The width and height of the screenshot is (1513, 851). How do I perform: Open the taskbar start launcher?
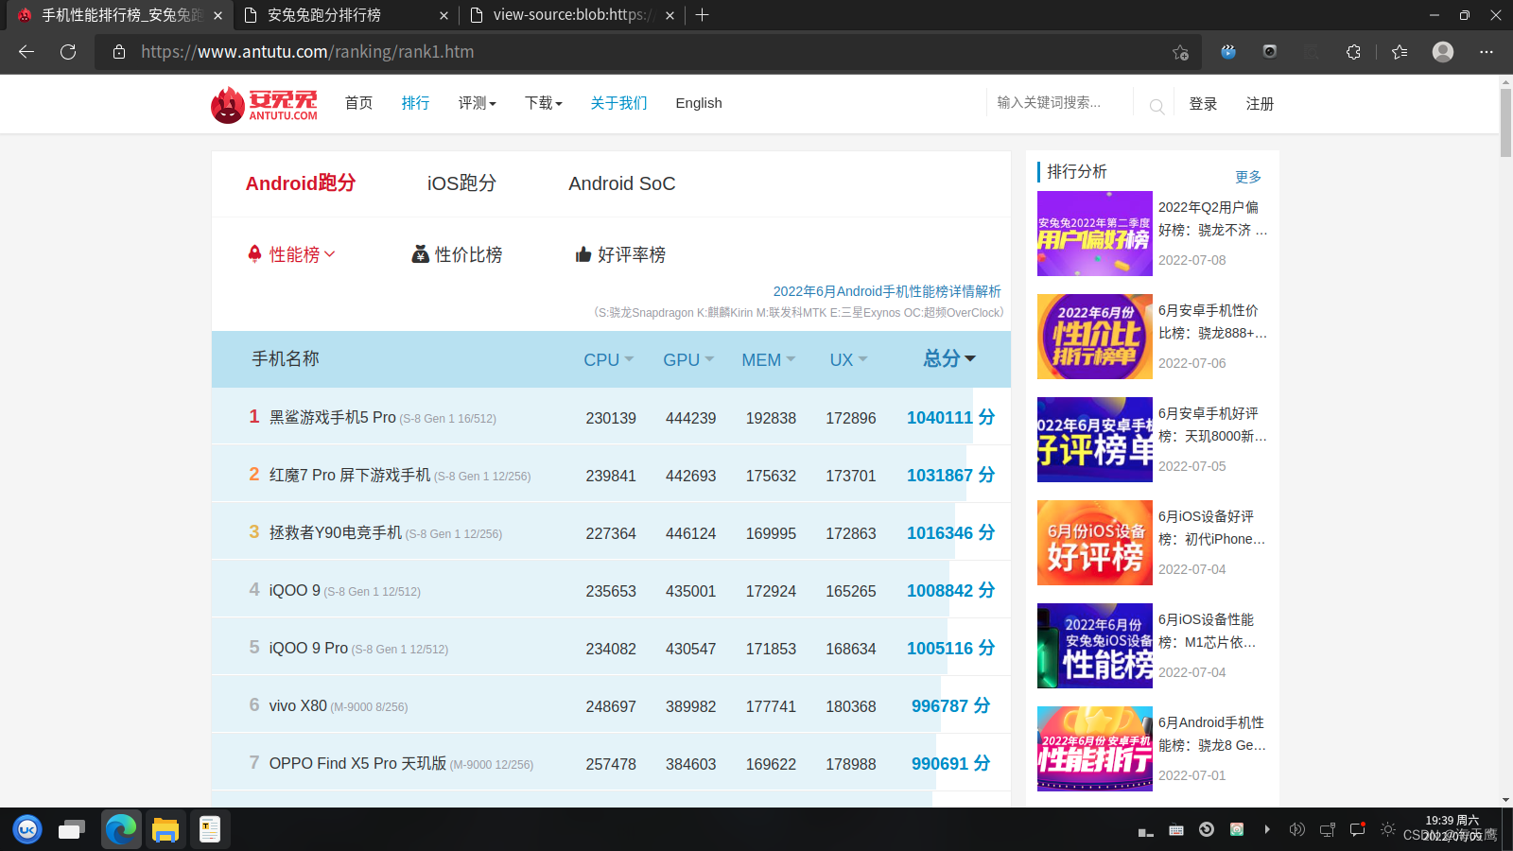click(x=27, y=829)
